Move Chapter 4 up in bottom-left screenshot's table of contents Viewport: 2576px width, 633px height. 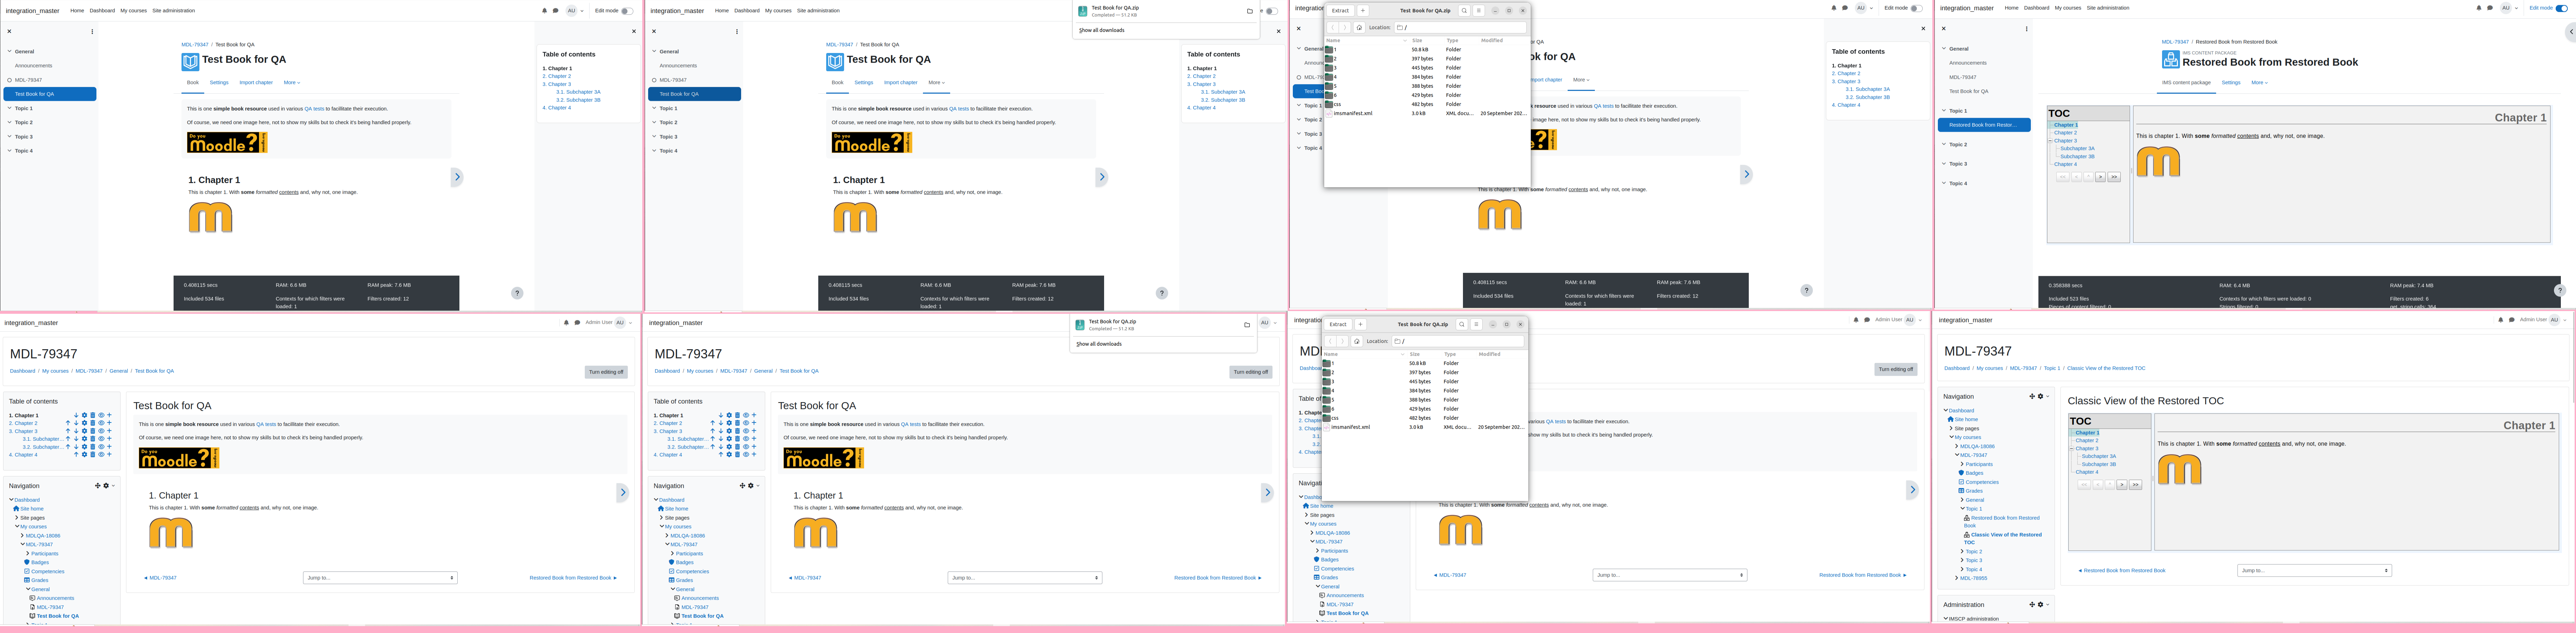coord(76,454)
